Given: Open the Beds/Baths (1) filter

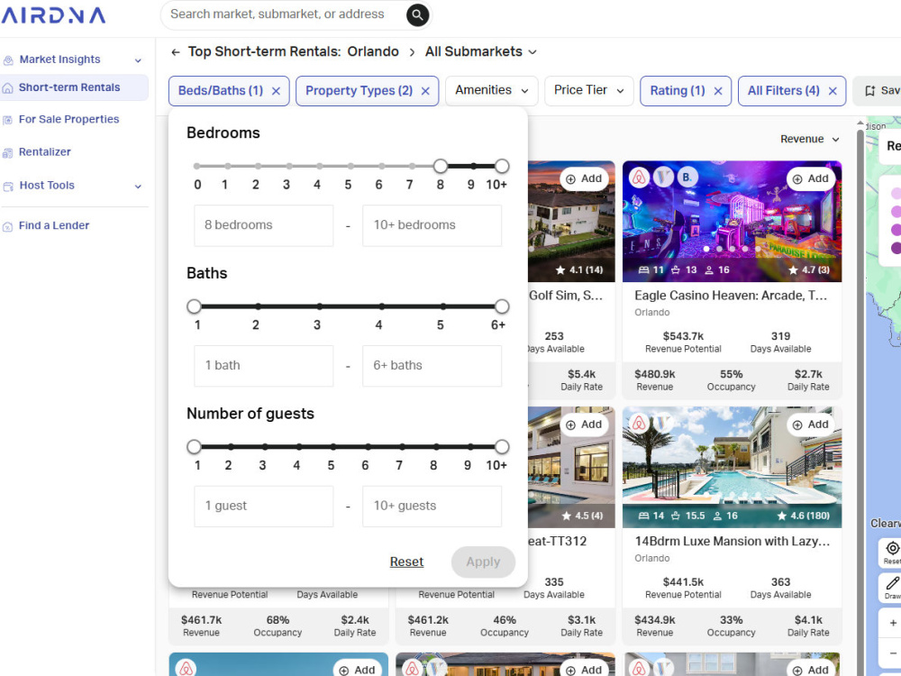Looking at the screenshot, I should 221,91.
